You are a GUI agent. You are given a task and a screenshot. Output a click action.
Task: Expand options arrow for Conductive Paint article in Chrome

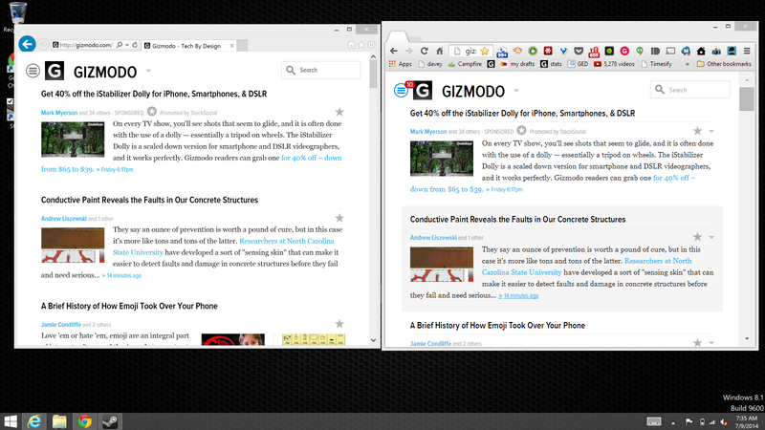click(711, 237)
